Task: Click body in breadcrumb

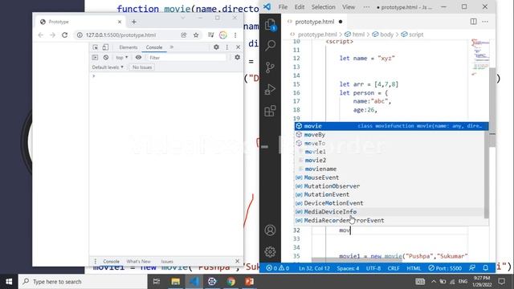Action: coord(386,35)
